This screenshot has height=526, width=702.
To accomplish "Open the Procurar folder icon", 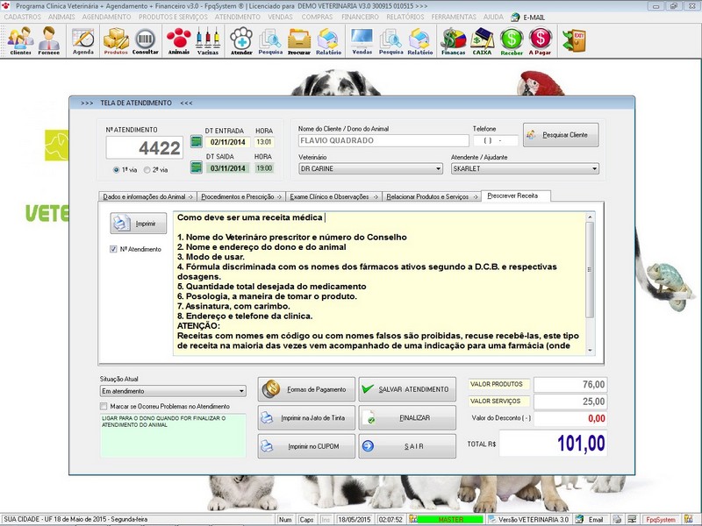I will [x=299, y=40].
